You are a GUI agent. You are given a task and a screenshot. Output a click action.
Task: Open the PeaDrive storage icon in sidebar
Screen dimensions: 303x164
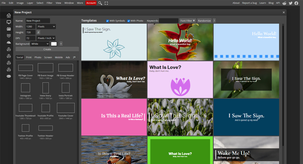(x=9, y=29)
